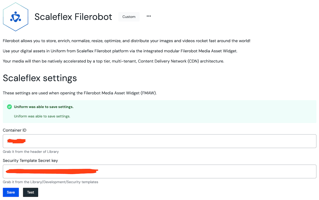319x200 pixels.
Task: Open the three-dot more options menu
Action: tap(149, 16)
